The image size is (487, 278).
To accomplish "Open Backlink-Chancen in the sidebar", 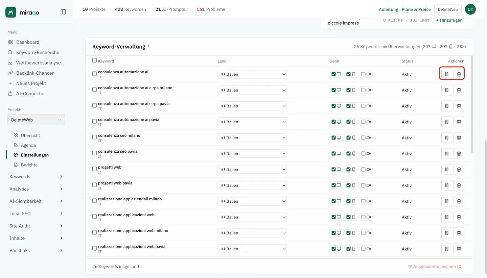I will [x=31, y=73].
